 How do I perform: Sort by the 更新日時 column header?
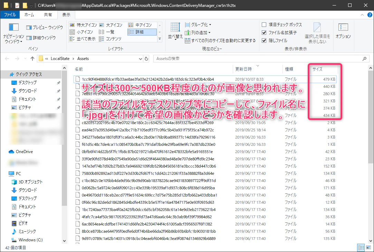click(258, 69)
